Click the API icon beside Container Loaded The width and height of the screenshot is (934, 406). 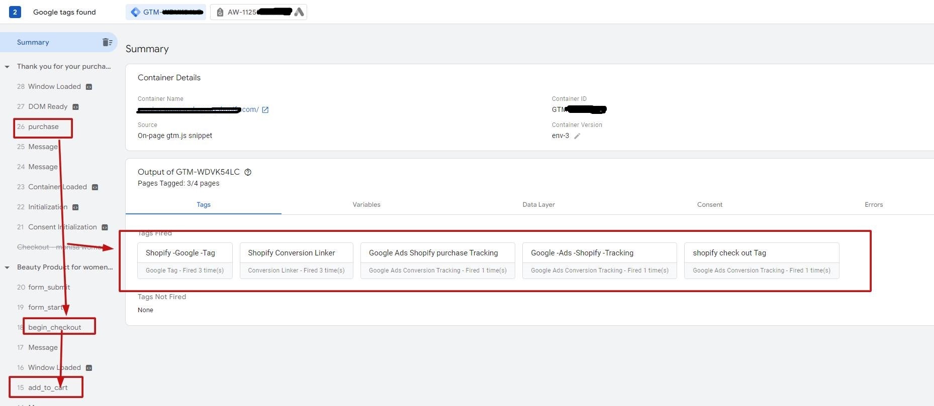(x=95, y=187)
